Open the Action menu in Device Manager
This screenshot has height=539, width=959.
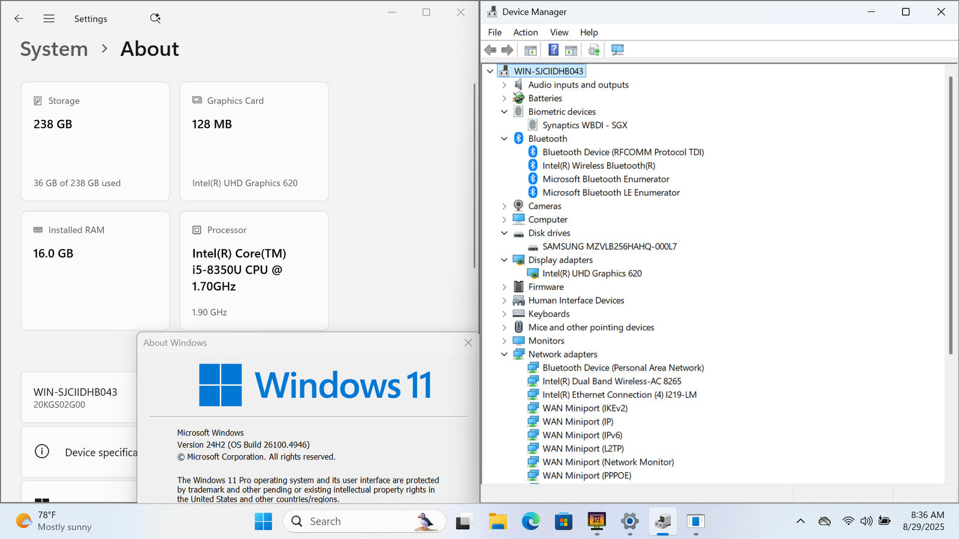pyautogui.click(x=525, y=32)
